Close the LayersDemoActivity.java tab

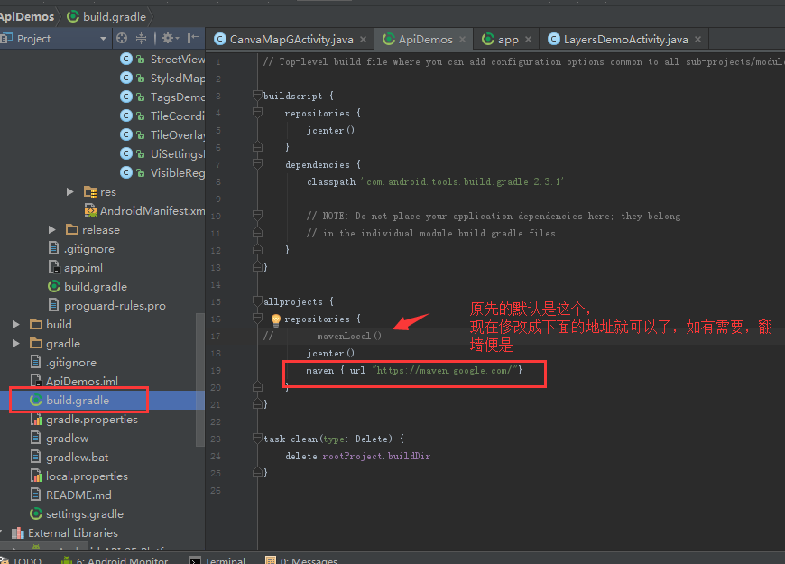pyautogui.click(x=697, y=40)
